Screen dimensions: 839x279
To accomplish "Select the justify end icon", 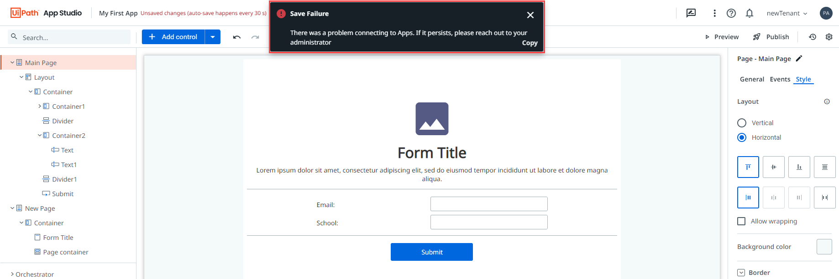I will point(799,198).
